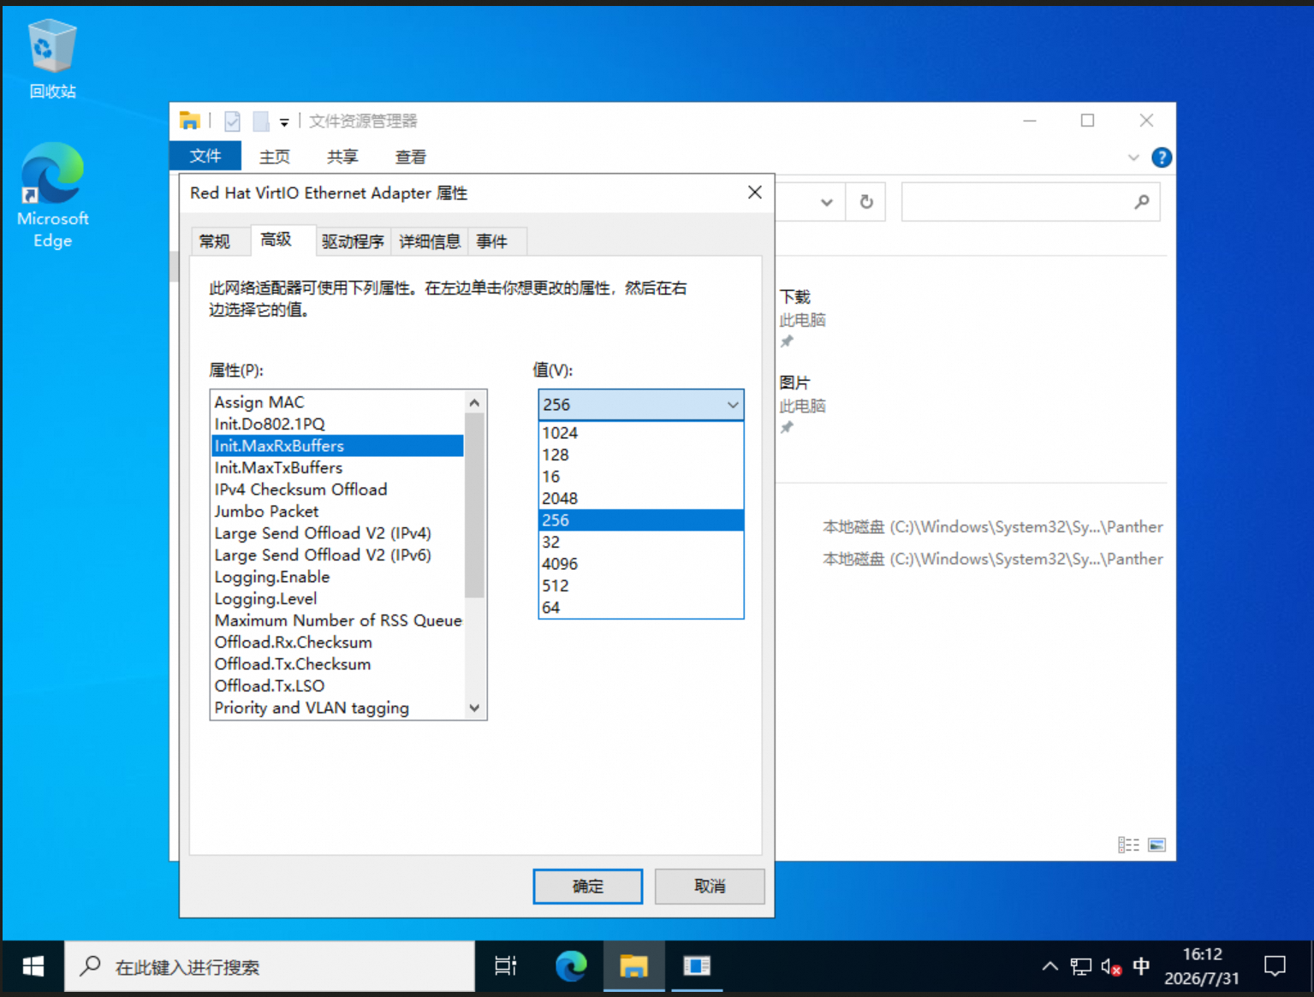Open the network status tray icon
This screenshot has height=997, width=1314.
[1080, 967]
